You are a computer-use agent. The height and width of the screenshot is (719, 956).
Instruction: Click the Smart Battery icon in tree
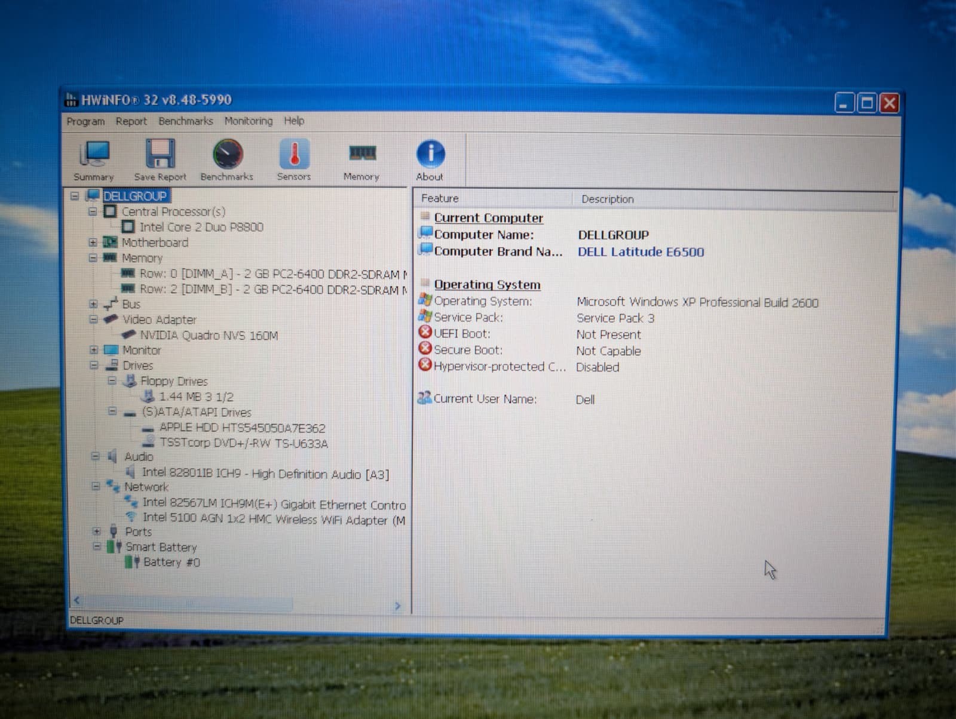click(x=114, y=546)
